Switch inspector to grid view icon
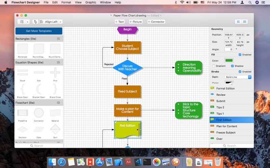Viewport: 270px width, 168px height. (238, 22)
